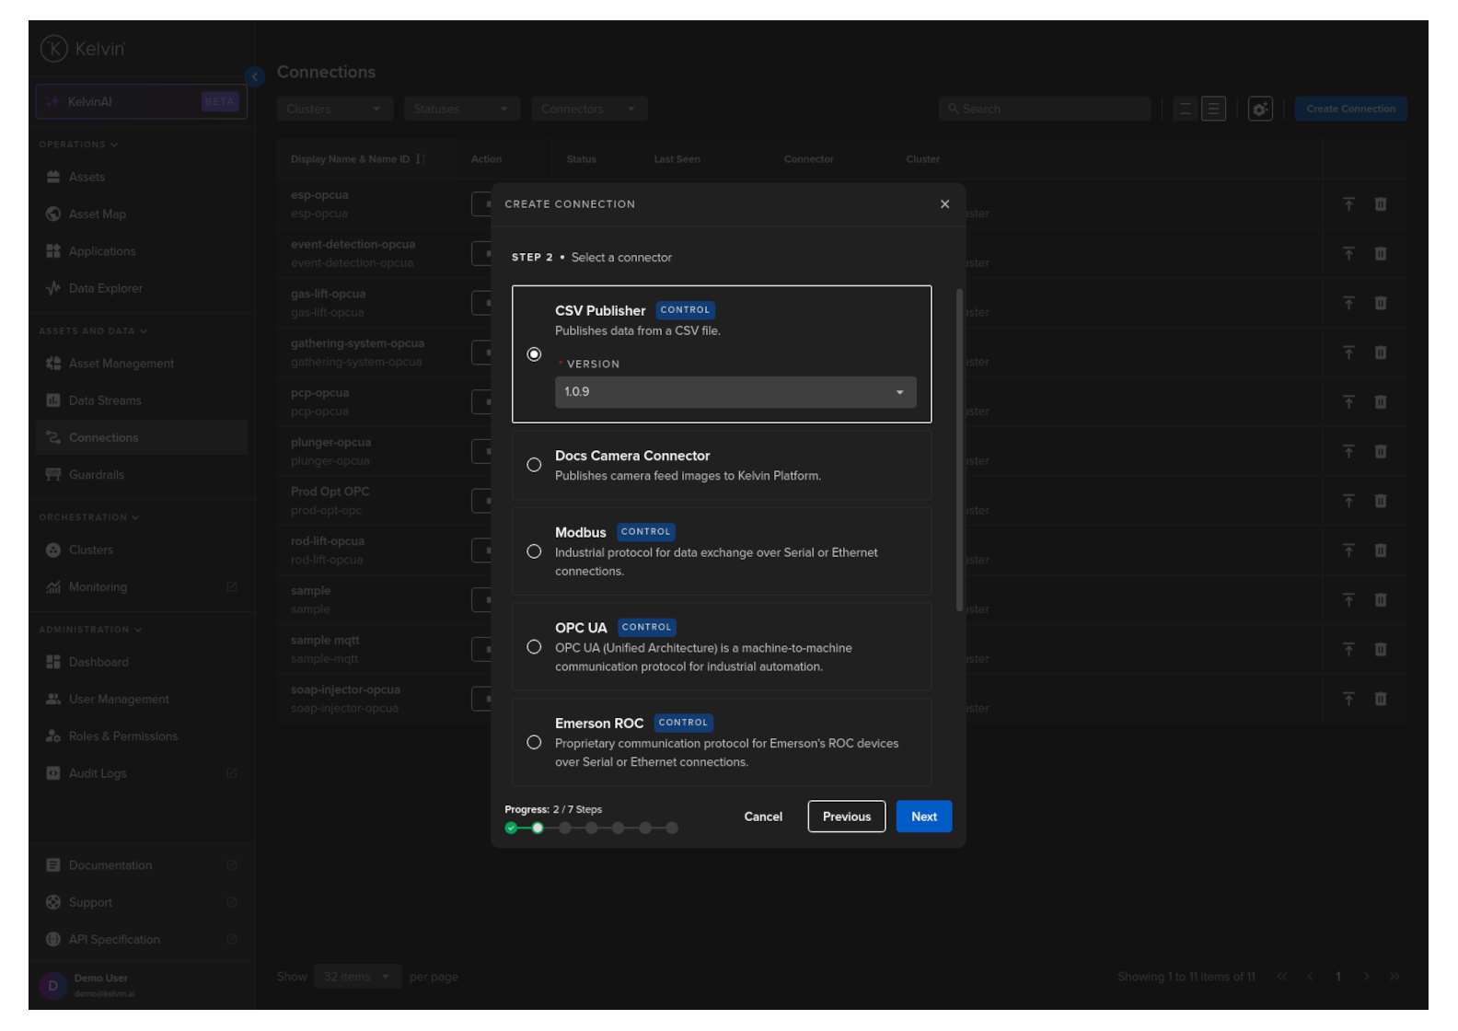
Task: Open User Management in the sidebar
Action: click(119, 699)
